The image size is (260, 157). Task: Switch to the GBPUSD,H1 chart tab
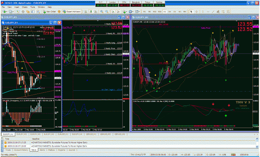(x=92, y=134)
